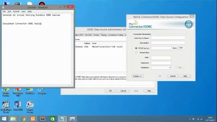Switch to Tracing tab

click(x=103, y=35)
